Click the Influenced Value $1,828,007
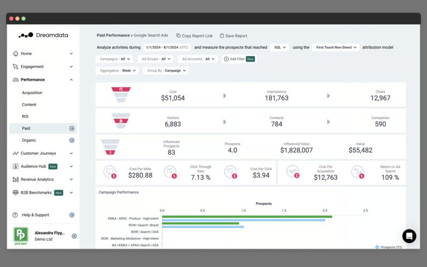The image size is (427, 267). 296,150
